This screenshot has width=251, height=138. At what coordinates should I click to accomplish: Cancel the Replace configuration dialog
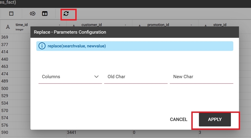click(179, 119)
